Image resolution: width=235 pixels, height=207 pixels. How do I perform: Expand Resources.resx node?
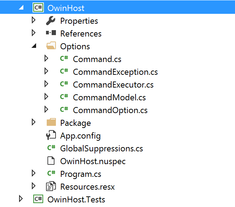(34, 186)
